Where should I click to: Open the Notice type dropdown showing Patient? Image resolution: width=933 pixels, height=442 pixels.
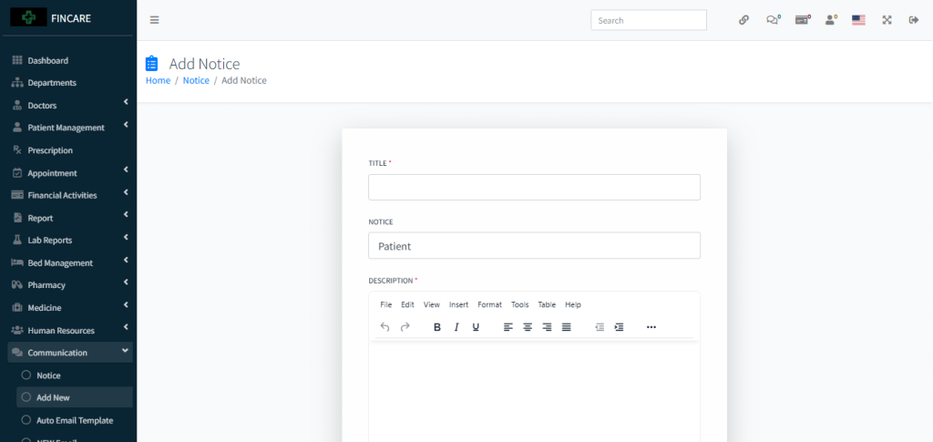coord(534,246)
